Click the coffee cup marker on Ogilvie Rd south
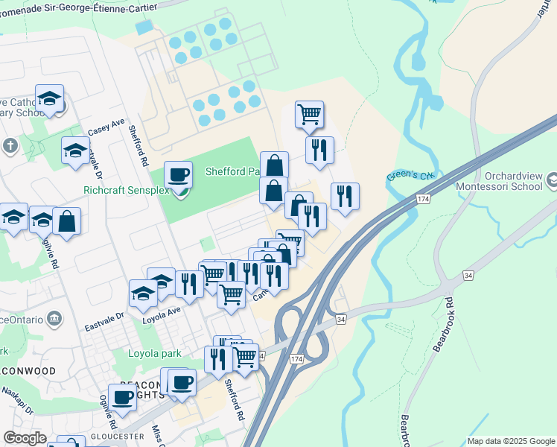The width and height of the screenshot is (557, 447). tap(123, 399)
